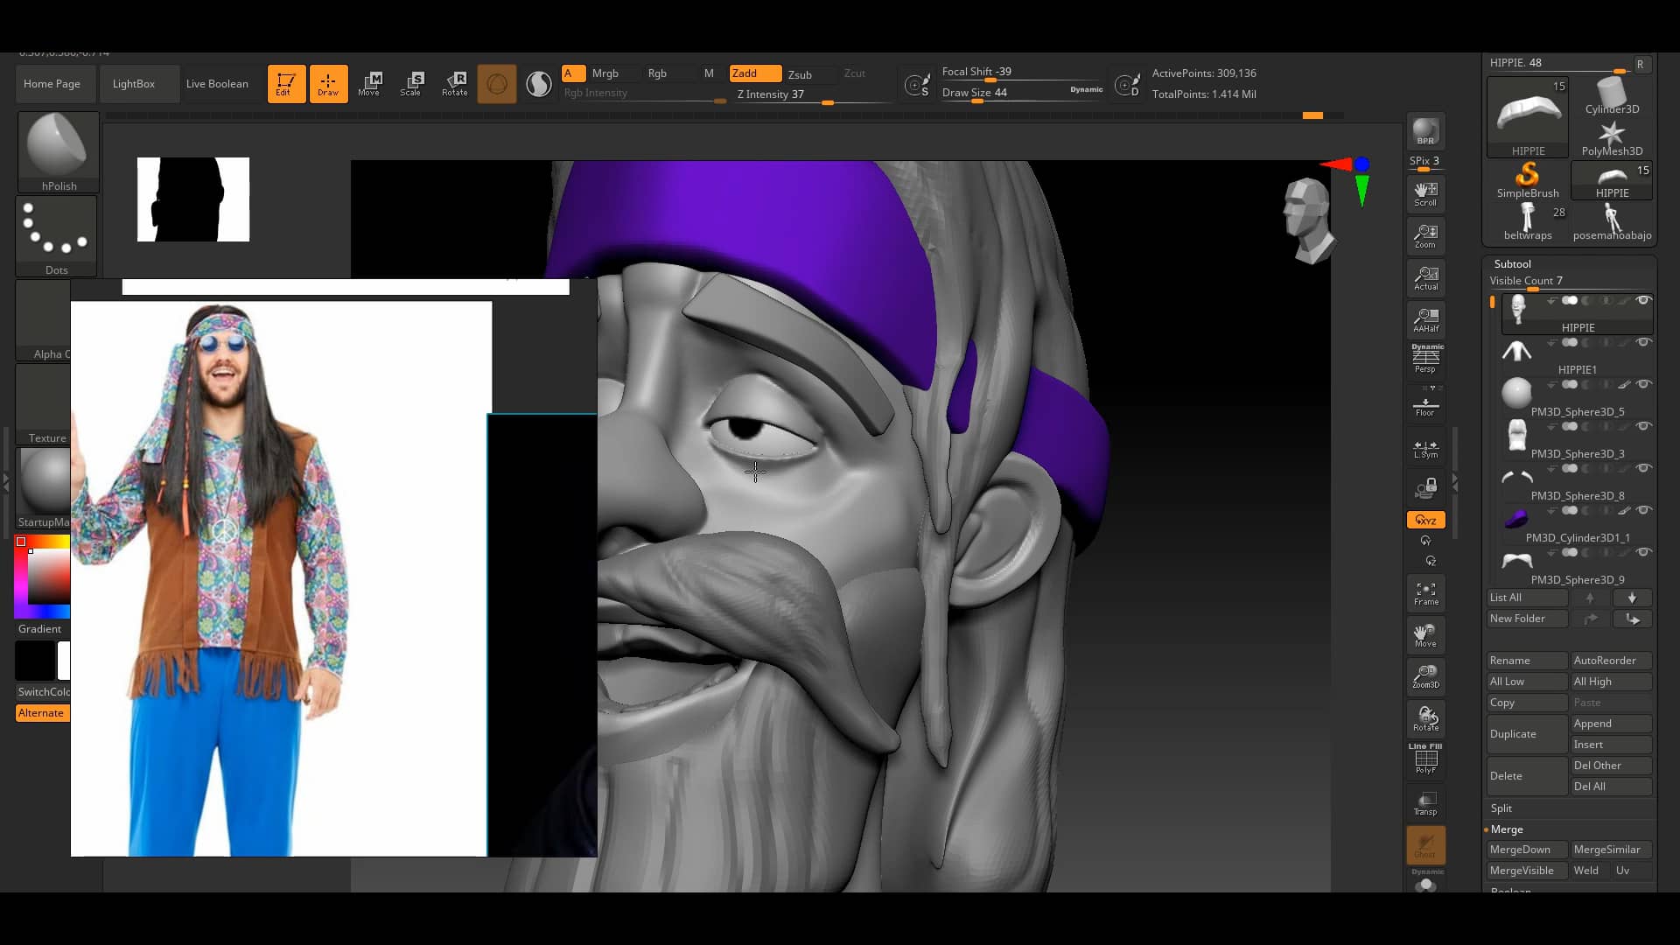Click the Actual size icon
1680x945 pixels.
(x=1425, y=276)
